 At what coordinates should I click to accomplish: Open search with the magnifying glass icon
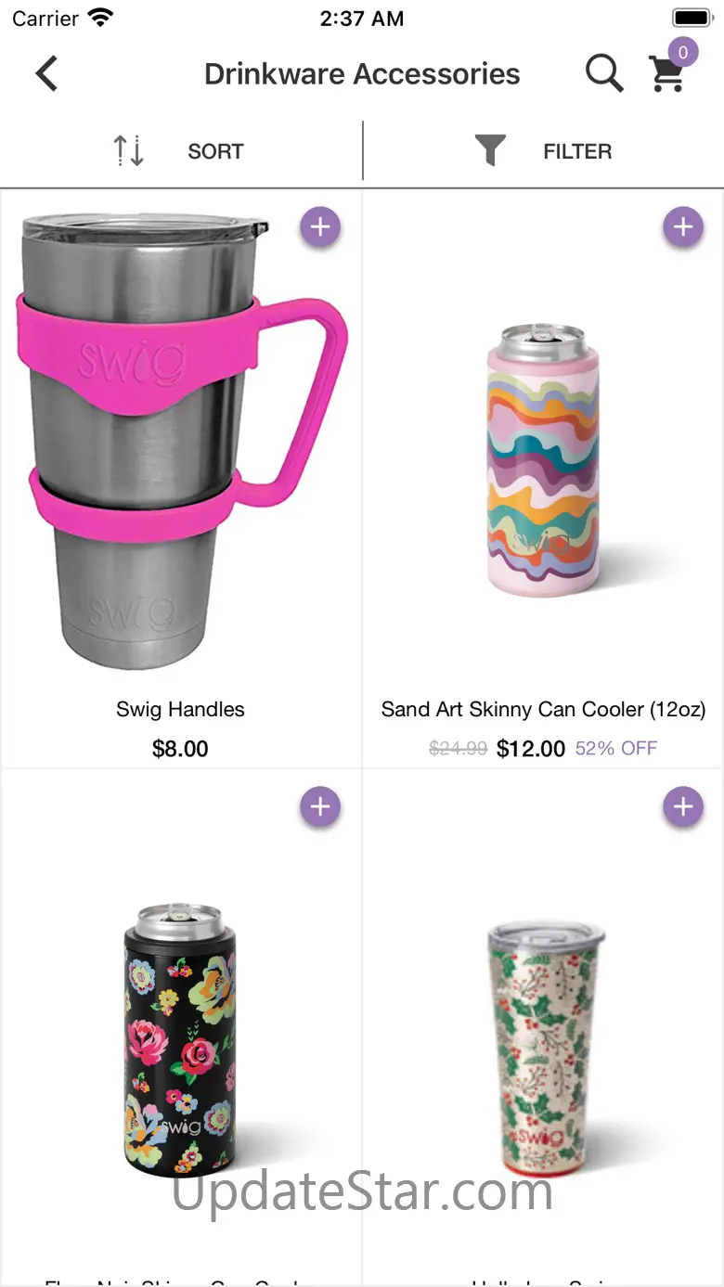(x=603, y=73)
